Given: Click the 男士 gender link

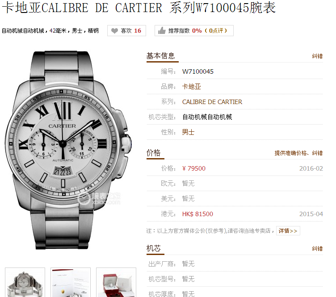Looking at the screenshot, I should (x=188, y=132).
